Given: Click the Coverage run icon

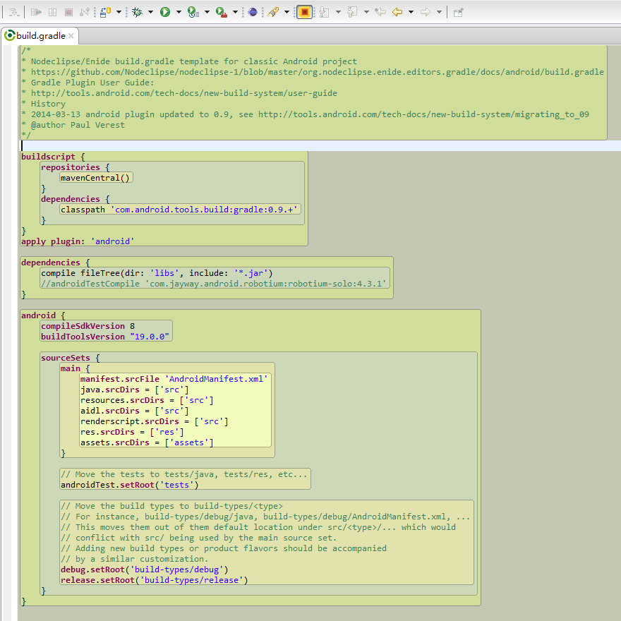Looking at the screenshot, I should tap(193, 12).
